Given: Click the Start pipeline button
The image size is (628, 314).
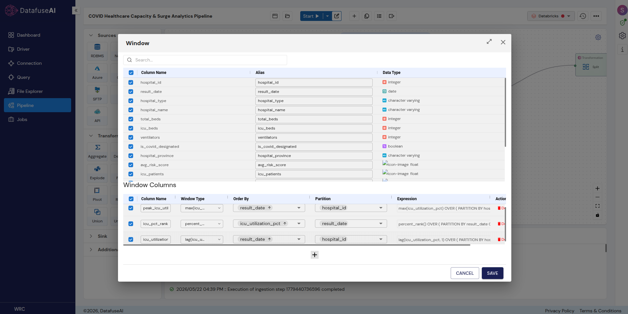Looking at the screenshot, I should click(311, 16).
